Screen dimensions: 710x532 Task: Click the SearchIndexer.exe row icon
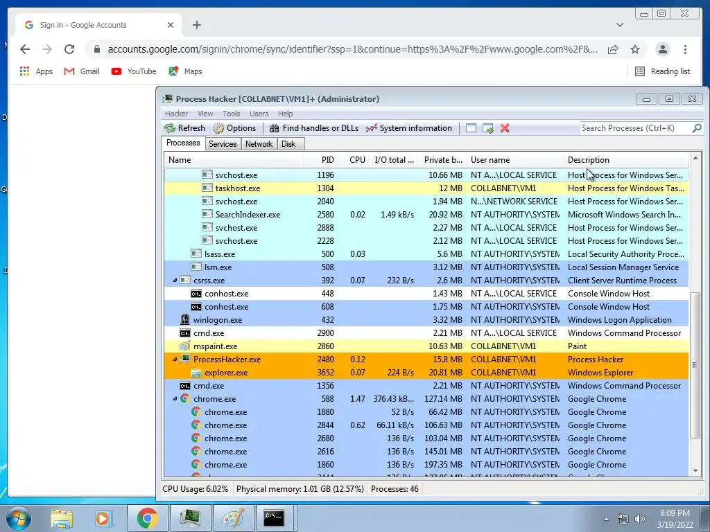(x=207, y=215)
